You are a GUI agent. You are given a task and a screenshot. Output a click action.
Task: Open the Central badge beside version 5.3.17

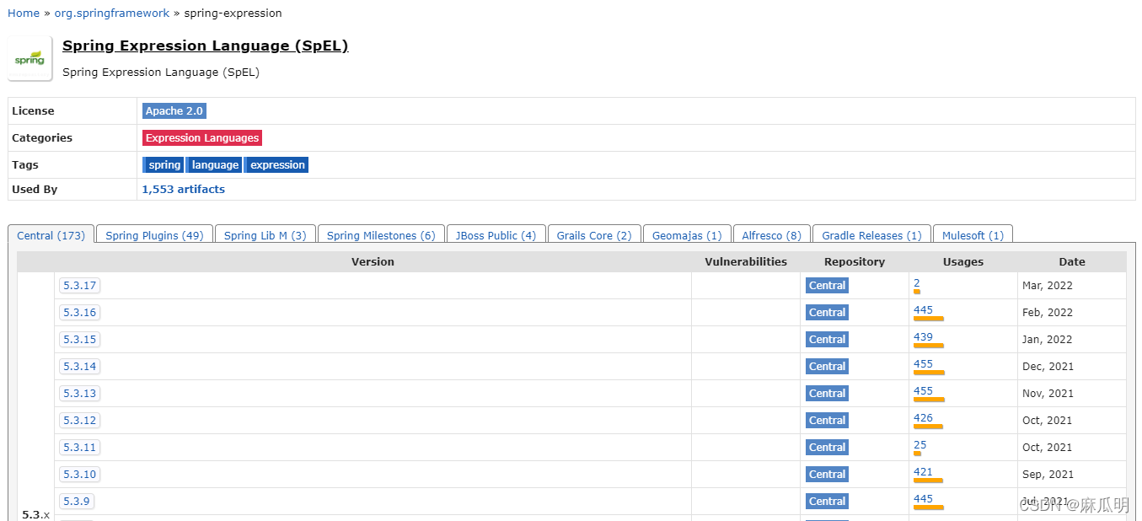pos(826,285)
